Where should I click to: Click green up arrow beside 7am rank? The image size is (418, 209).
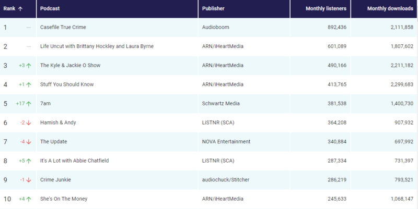pyautogui.click(x=29, y=103)
